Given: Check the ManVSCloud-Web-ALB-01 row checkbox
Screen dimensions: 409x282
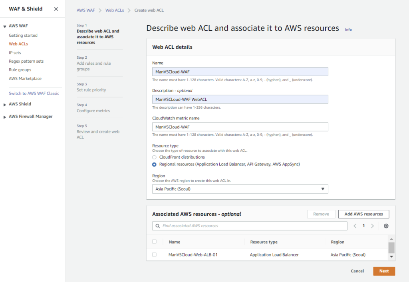Looking at the screenshot, I should 155,254.
